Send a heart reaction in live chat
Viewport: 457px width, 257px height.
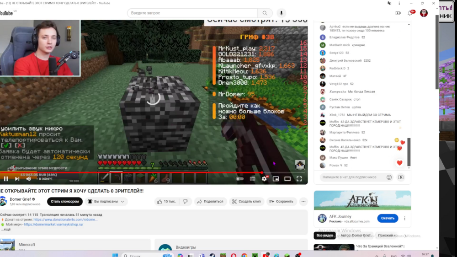pos(399,163)
